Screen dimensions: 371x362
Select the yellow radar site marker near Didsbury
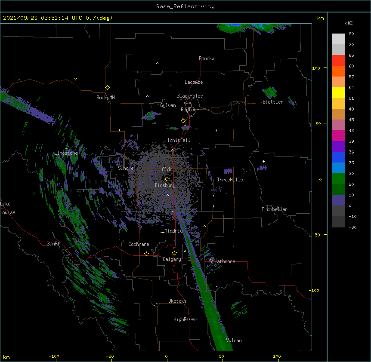point(167,179)
